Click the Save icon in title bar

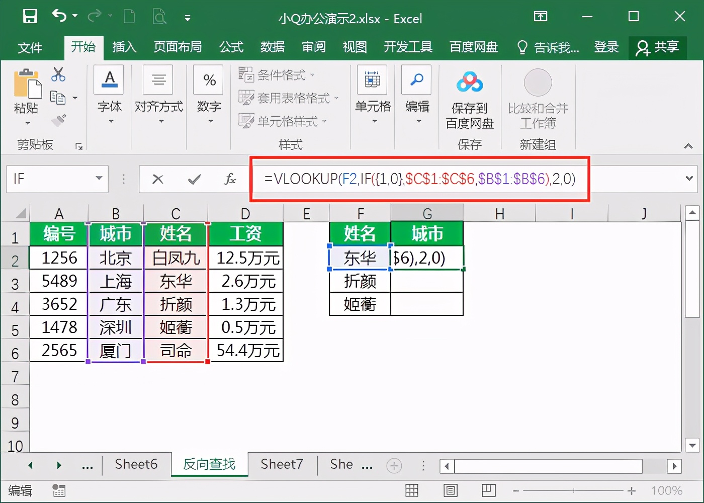(x=30, y=17)
